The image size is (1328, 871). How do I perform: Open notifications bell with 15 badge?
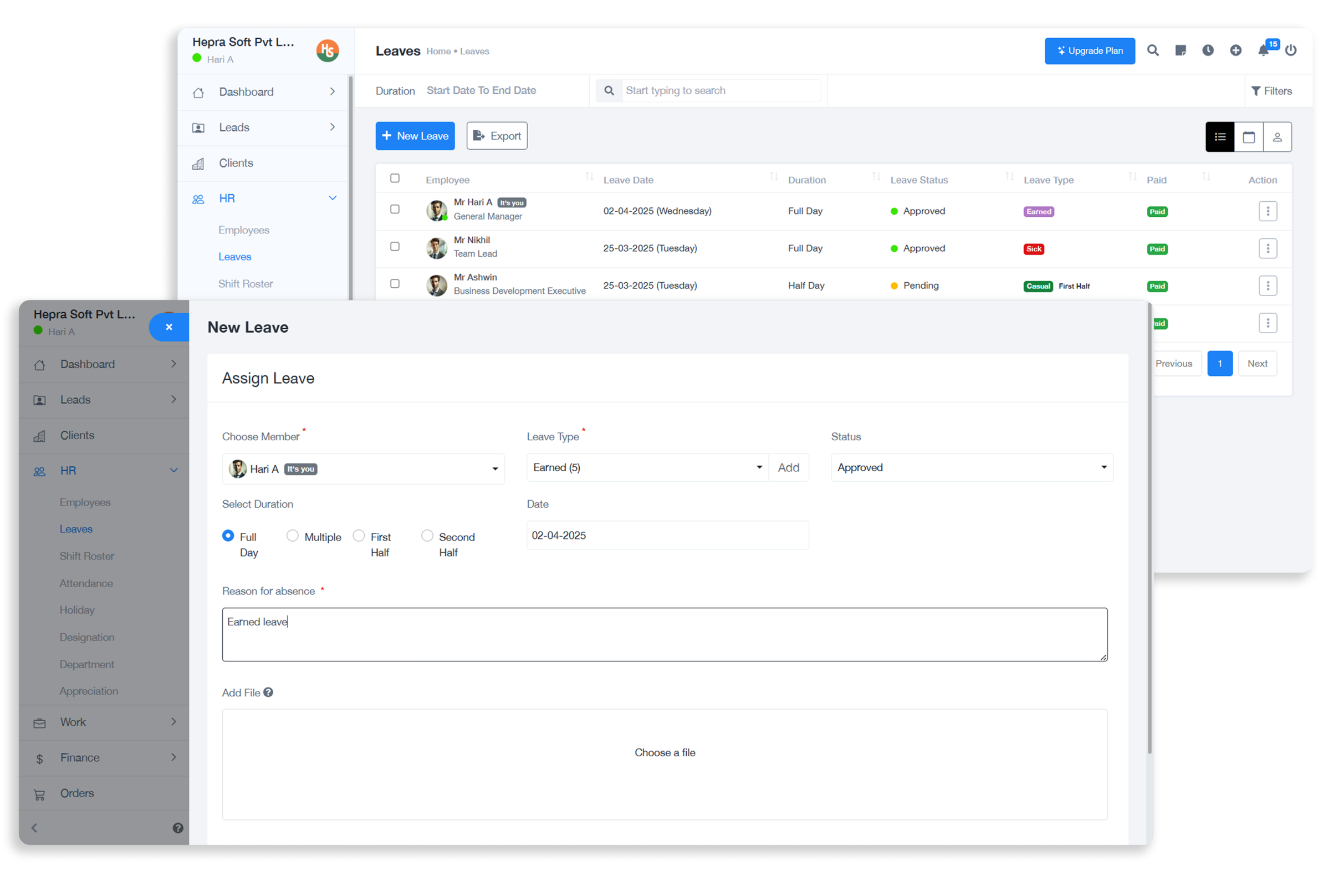pos(1264,51)
